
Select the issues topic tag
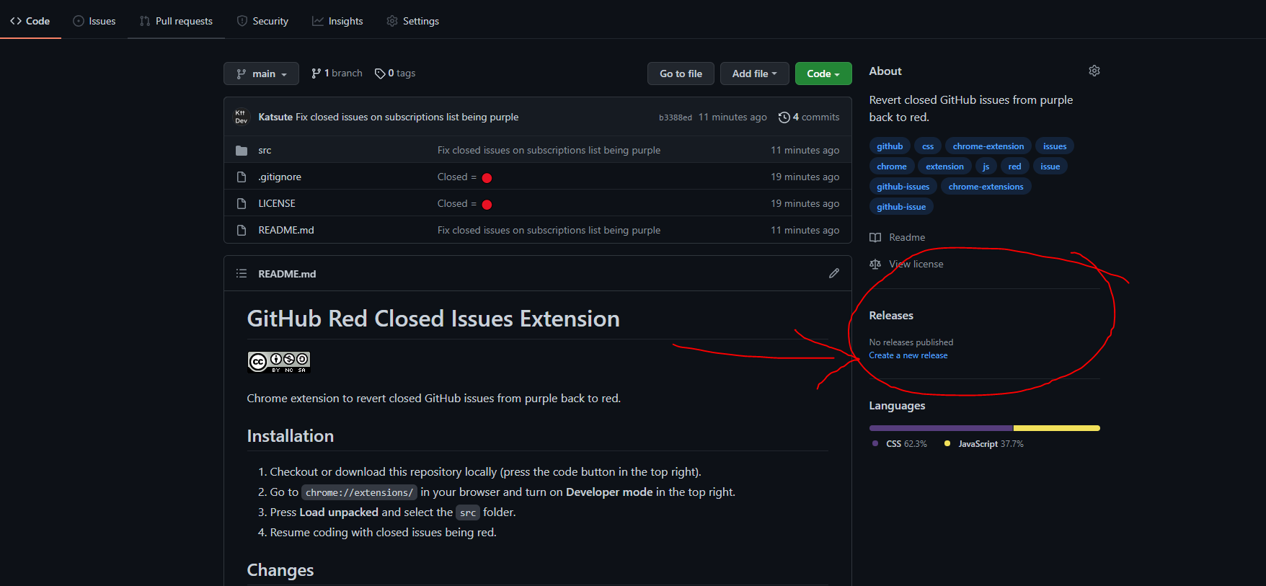click(1055, 146)
